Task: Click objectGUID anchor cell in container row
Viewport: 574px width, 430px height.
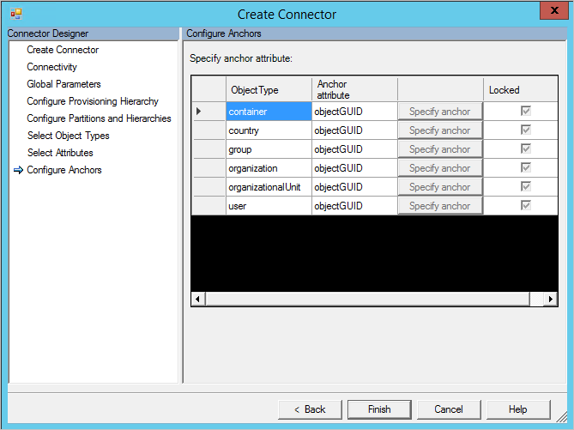Action: (354, 112)
